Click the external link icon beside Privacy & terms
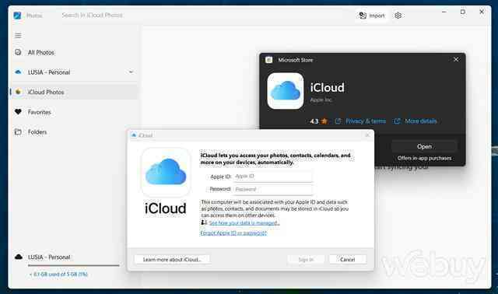Screen dimensions: 498x294 [338, 121]
